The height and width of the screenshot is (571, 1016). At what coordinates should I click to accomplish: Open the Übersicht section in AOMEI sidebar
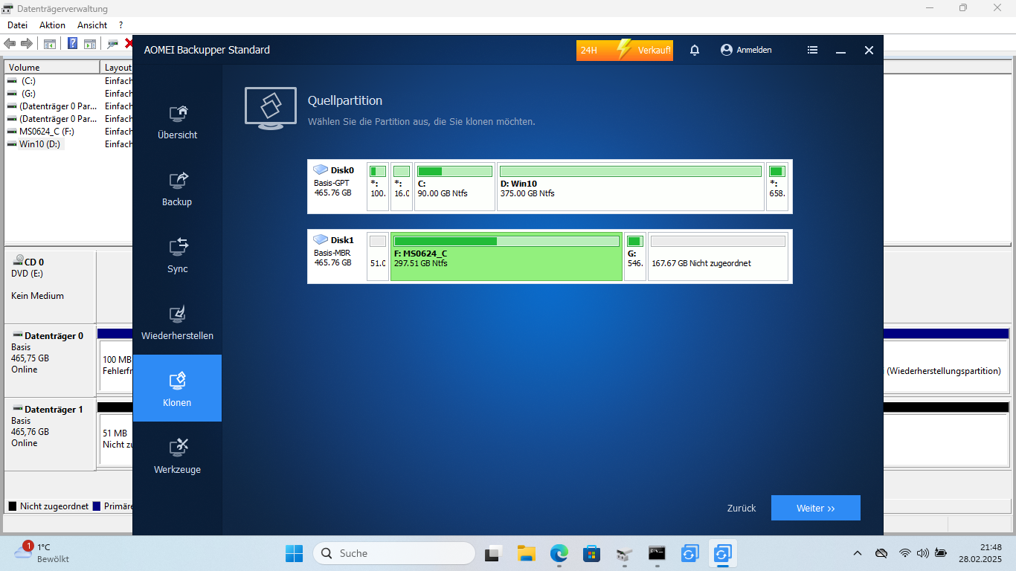tap(177, 123)
